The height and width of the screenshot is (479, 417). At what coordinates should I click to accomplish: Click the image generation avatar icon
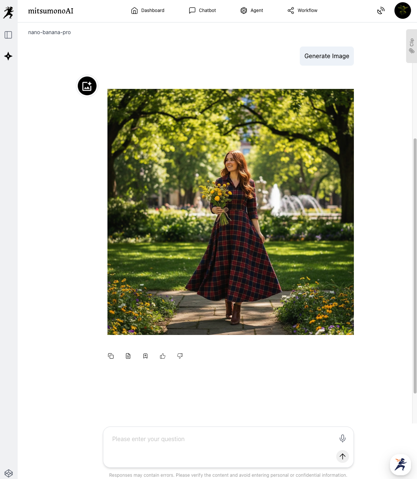(87, 86)
